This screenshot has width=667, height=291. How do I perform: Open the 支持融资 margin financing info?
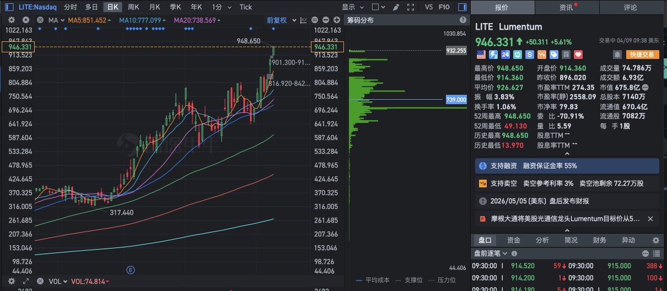[x=568, y=165]
